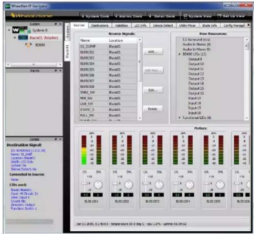This screenshot has width=254, height=234.
Task: Close the Alarms panel
Action: (x=60, y=71)
